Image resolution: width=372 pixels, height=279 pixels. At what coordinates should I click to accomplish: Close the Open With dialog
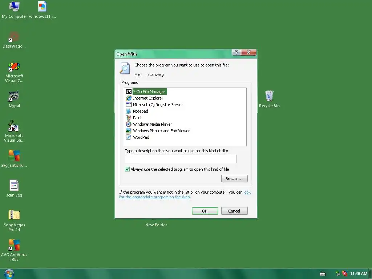tap(248, 52)
